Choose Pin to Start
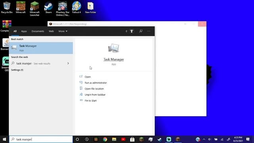Viewport: 254px width, 143px height. (90, 100)
